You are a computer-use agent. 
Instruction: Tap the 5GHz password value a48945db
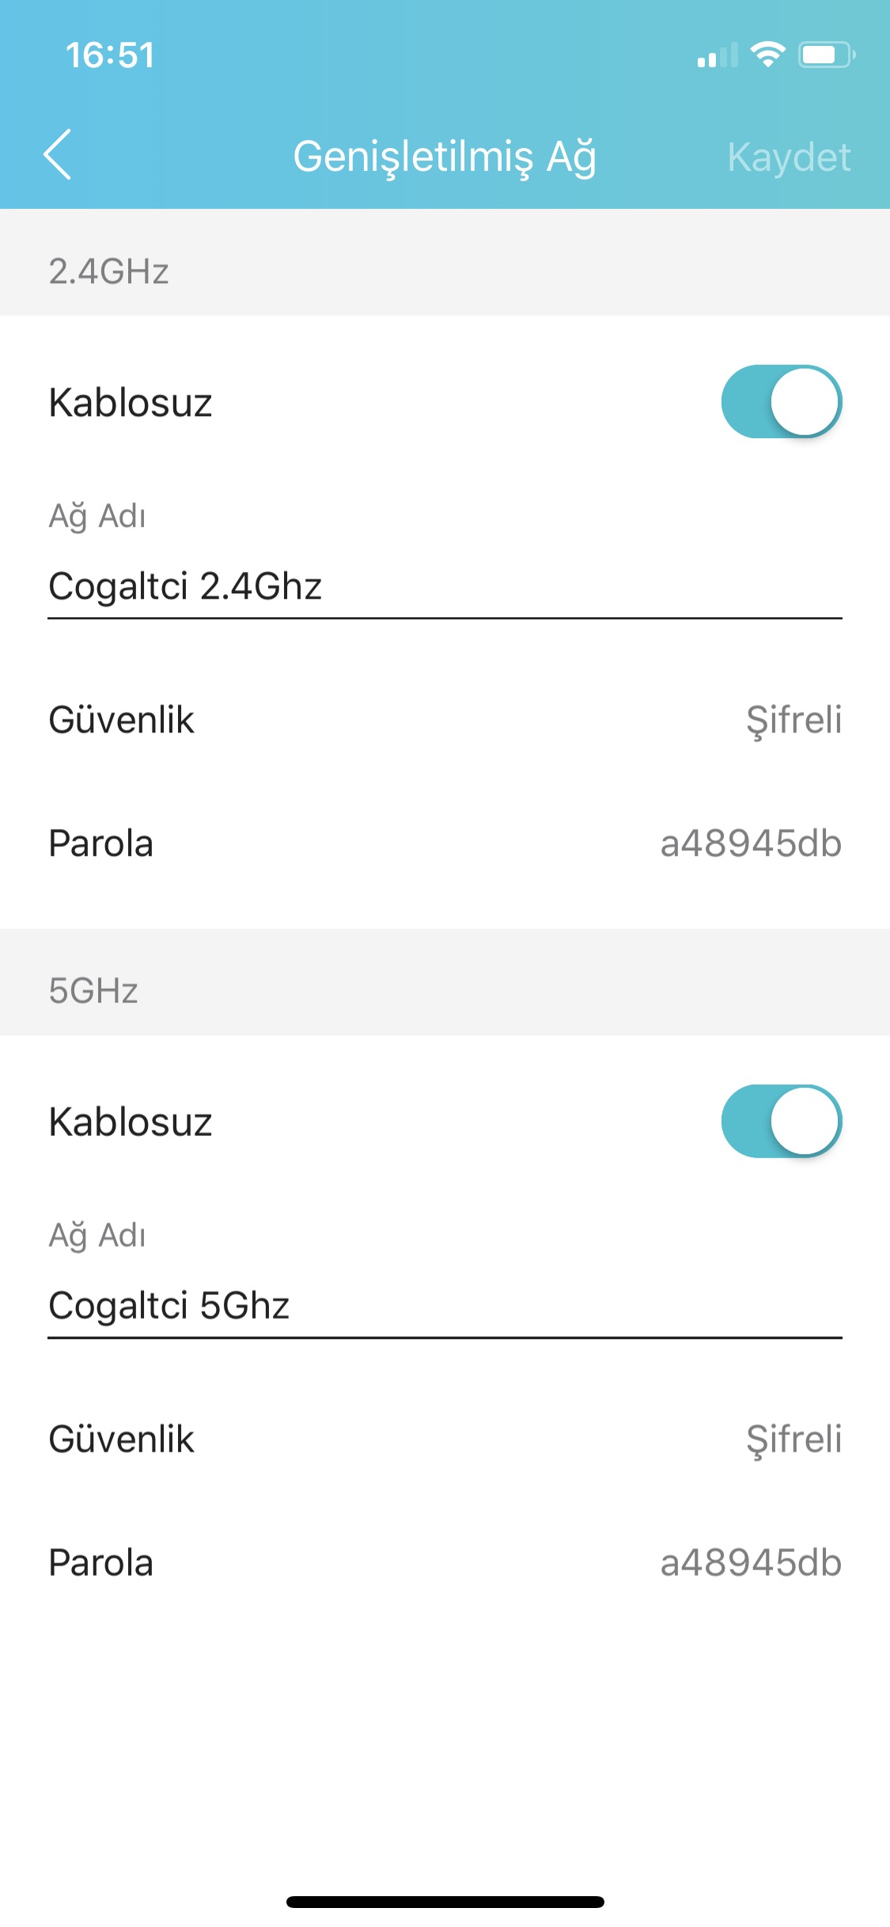pyautogui.click(x=750, y=1562)
